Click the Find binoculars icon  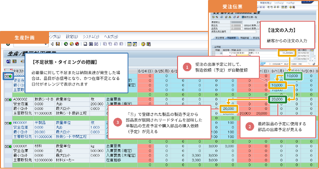[91, 44]
